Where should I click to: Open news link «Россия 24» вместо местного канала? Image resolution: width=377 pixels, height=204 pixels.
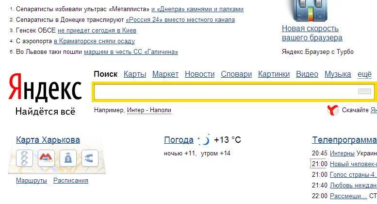click(180, 20)
